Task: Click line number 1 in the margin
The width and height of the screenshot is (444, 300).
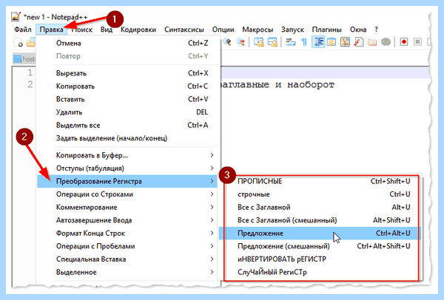Action: 30,72
